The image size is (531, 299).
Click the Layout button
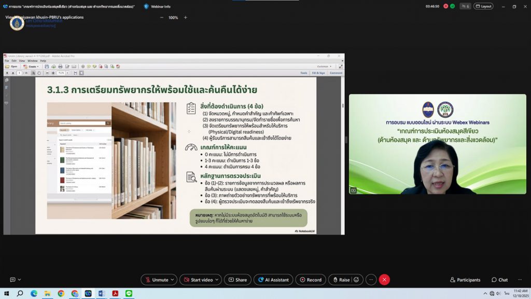point(483,6)
